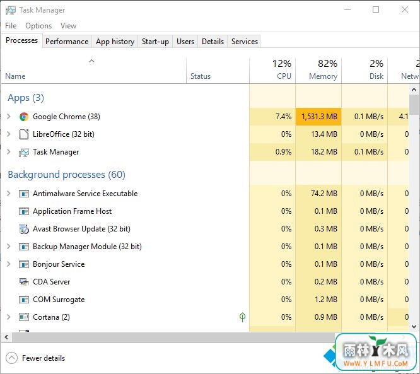420x374 pixels.
Task: Click the Bonjour Service icon
Action: [24, 264]
